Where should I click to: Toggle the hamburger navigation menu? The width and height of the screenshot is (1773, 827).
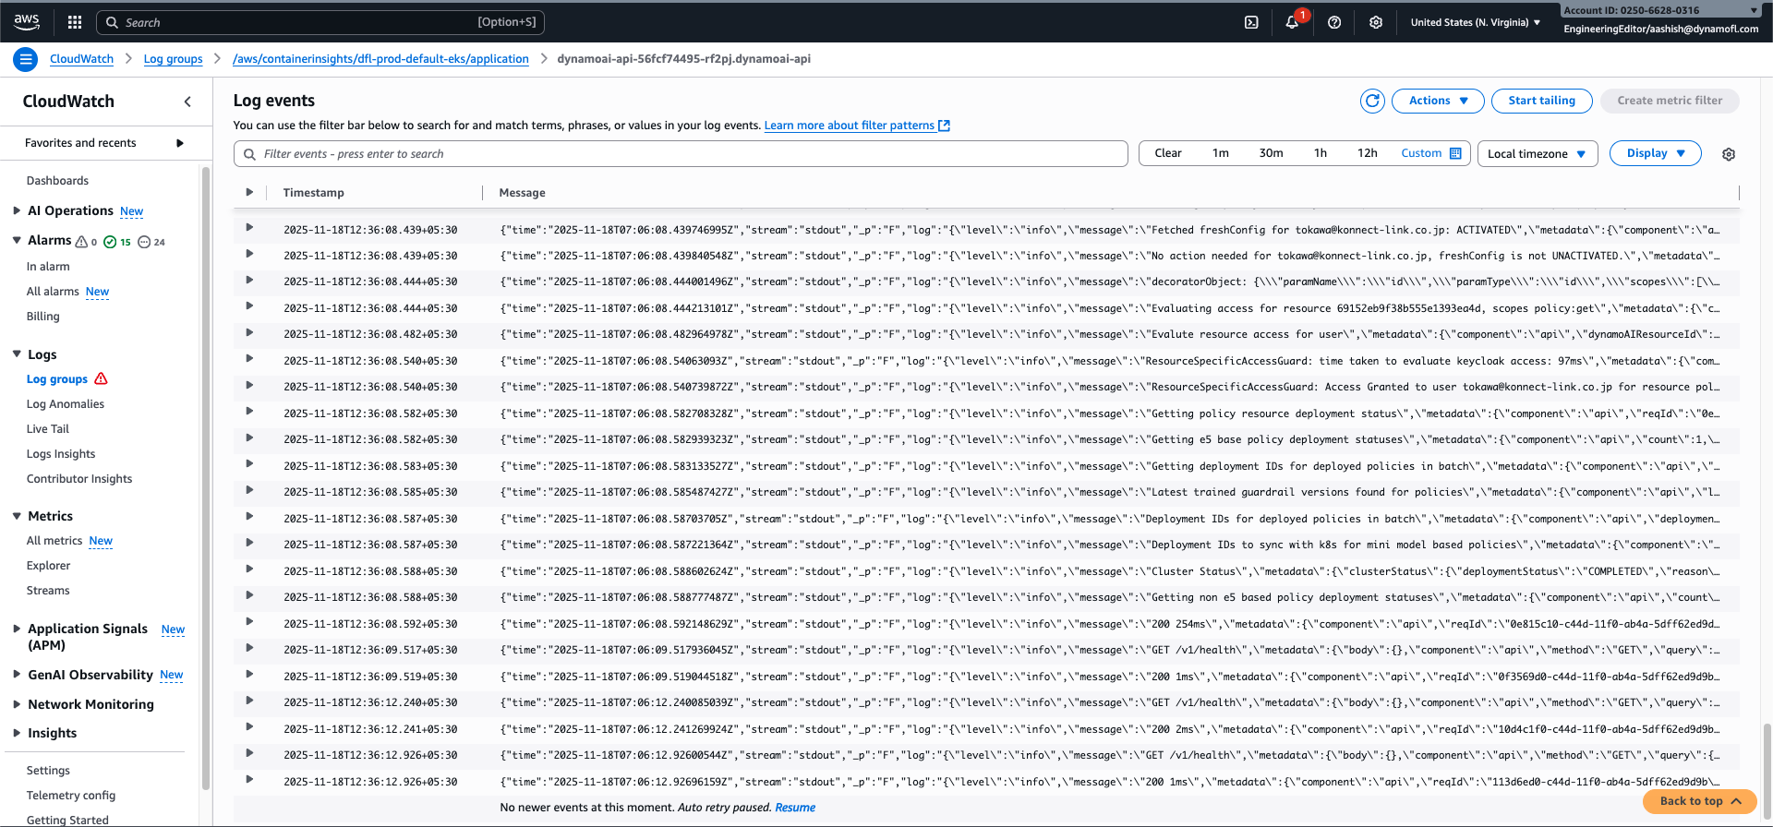click(26, 59)
